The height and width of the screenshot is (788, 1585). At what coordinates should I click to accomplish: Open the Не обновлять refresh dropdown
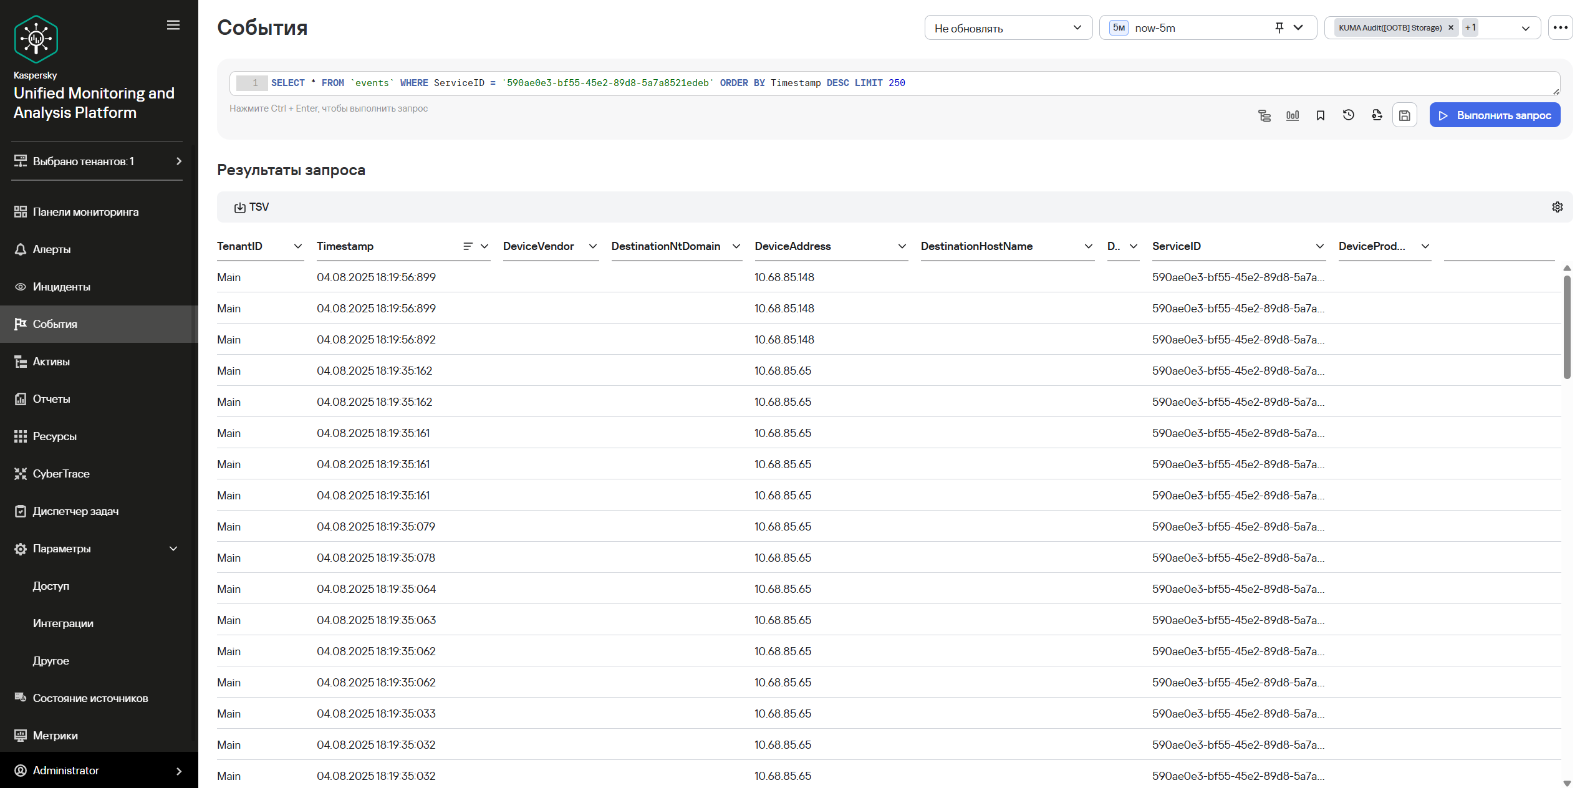point(1008,27)
